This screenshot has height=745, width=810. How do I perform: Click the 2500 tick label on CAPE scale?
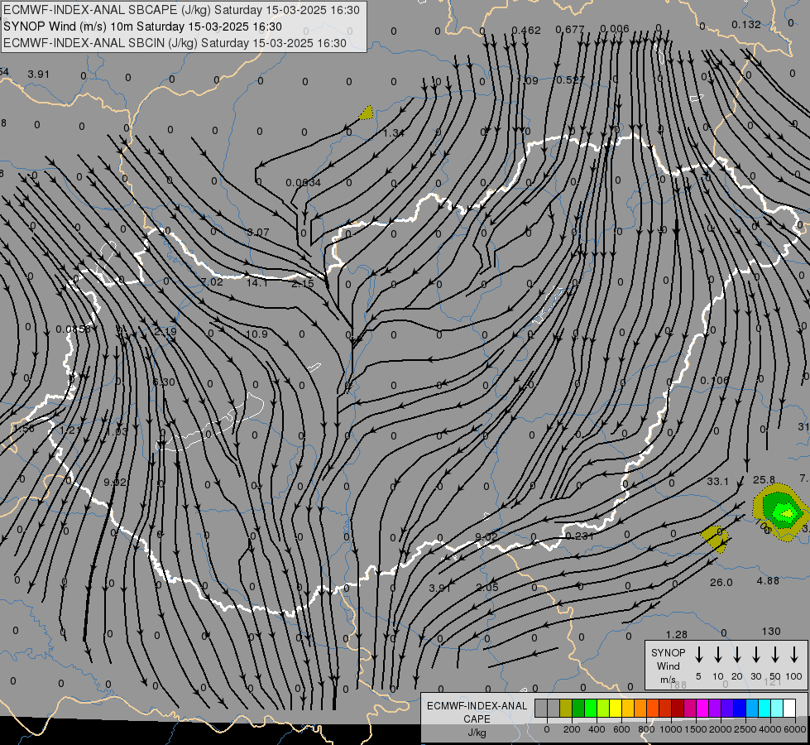pyautogui.click(x=745, y=729)
